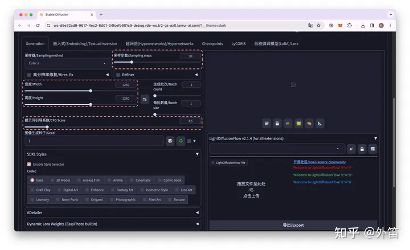Pick the Line Art style
This screenshot has height=250, width=410.
[184, 190]
